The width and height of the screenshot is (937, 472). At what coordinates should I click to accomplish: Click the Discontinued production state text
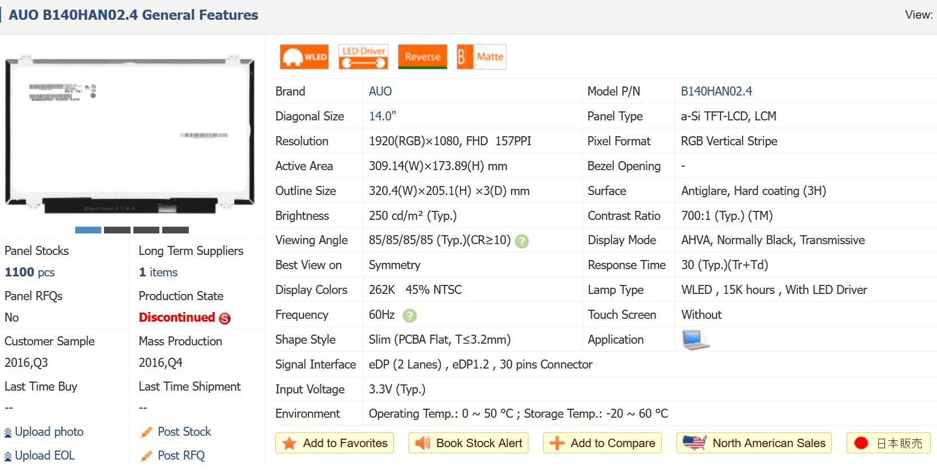177,318
